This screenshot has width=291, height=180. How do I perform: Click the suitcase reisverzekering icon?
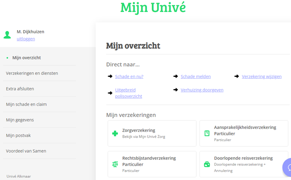click(207, 164)
